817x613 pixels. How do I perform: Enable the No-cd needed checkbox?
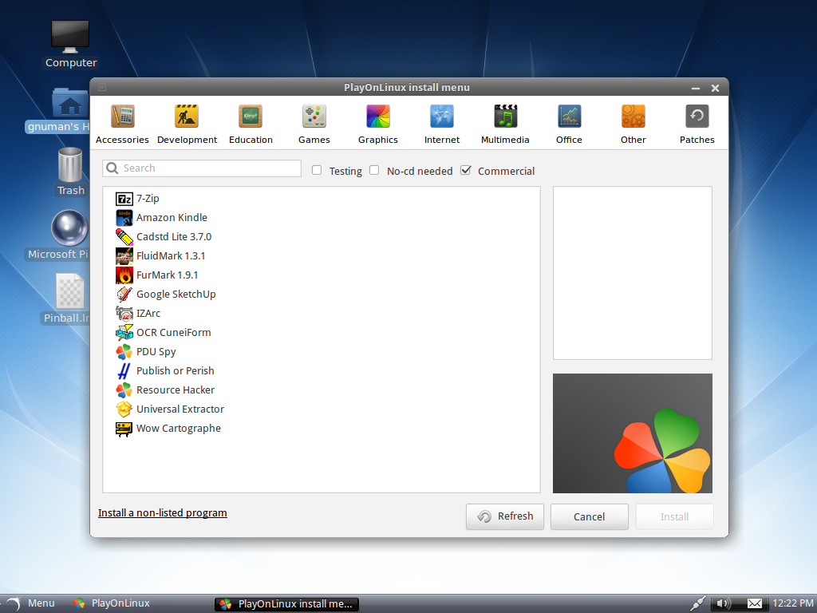point(374,171)
